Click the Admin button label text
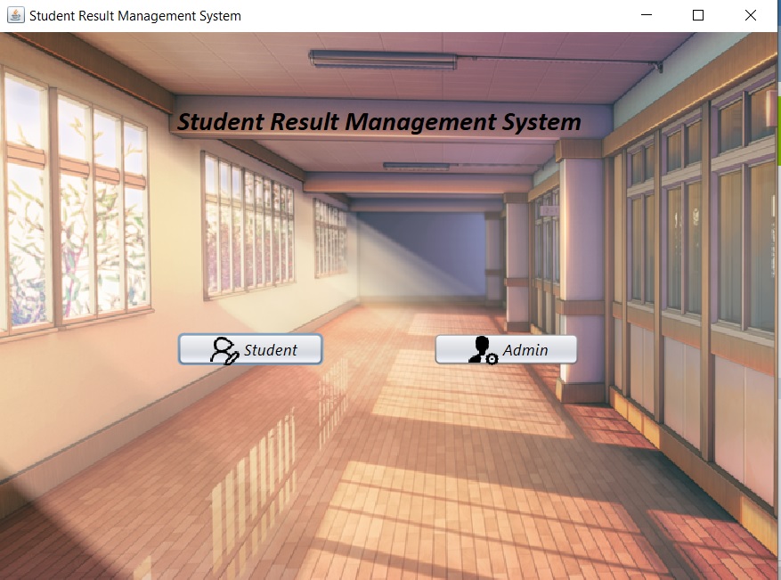 click(525, 349)
